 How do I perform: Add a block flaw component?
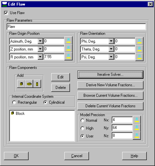[21, 84]
